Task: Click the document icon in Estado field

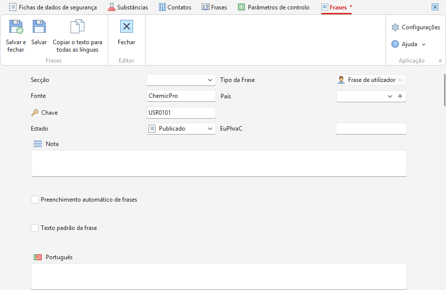Action: click(152, 129)
